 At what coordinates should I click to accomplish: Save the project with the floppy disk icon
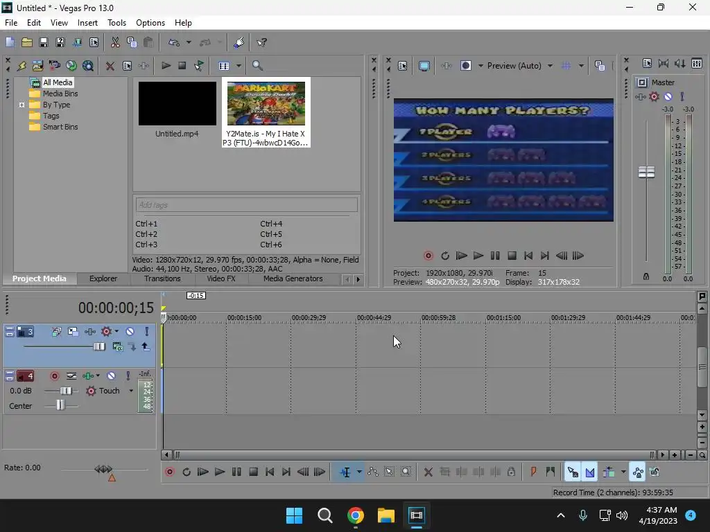coord(44,42)
